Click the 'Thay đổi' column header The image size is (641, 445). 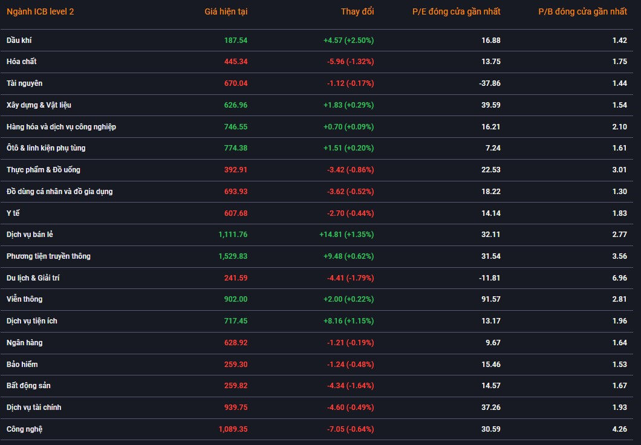(357, 11)
